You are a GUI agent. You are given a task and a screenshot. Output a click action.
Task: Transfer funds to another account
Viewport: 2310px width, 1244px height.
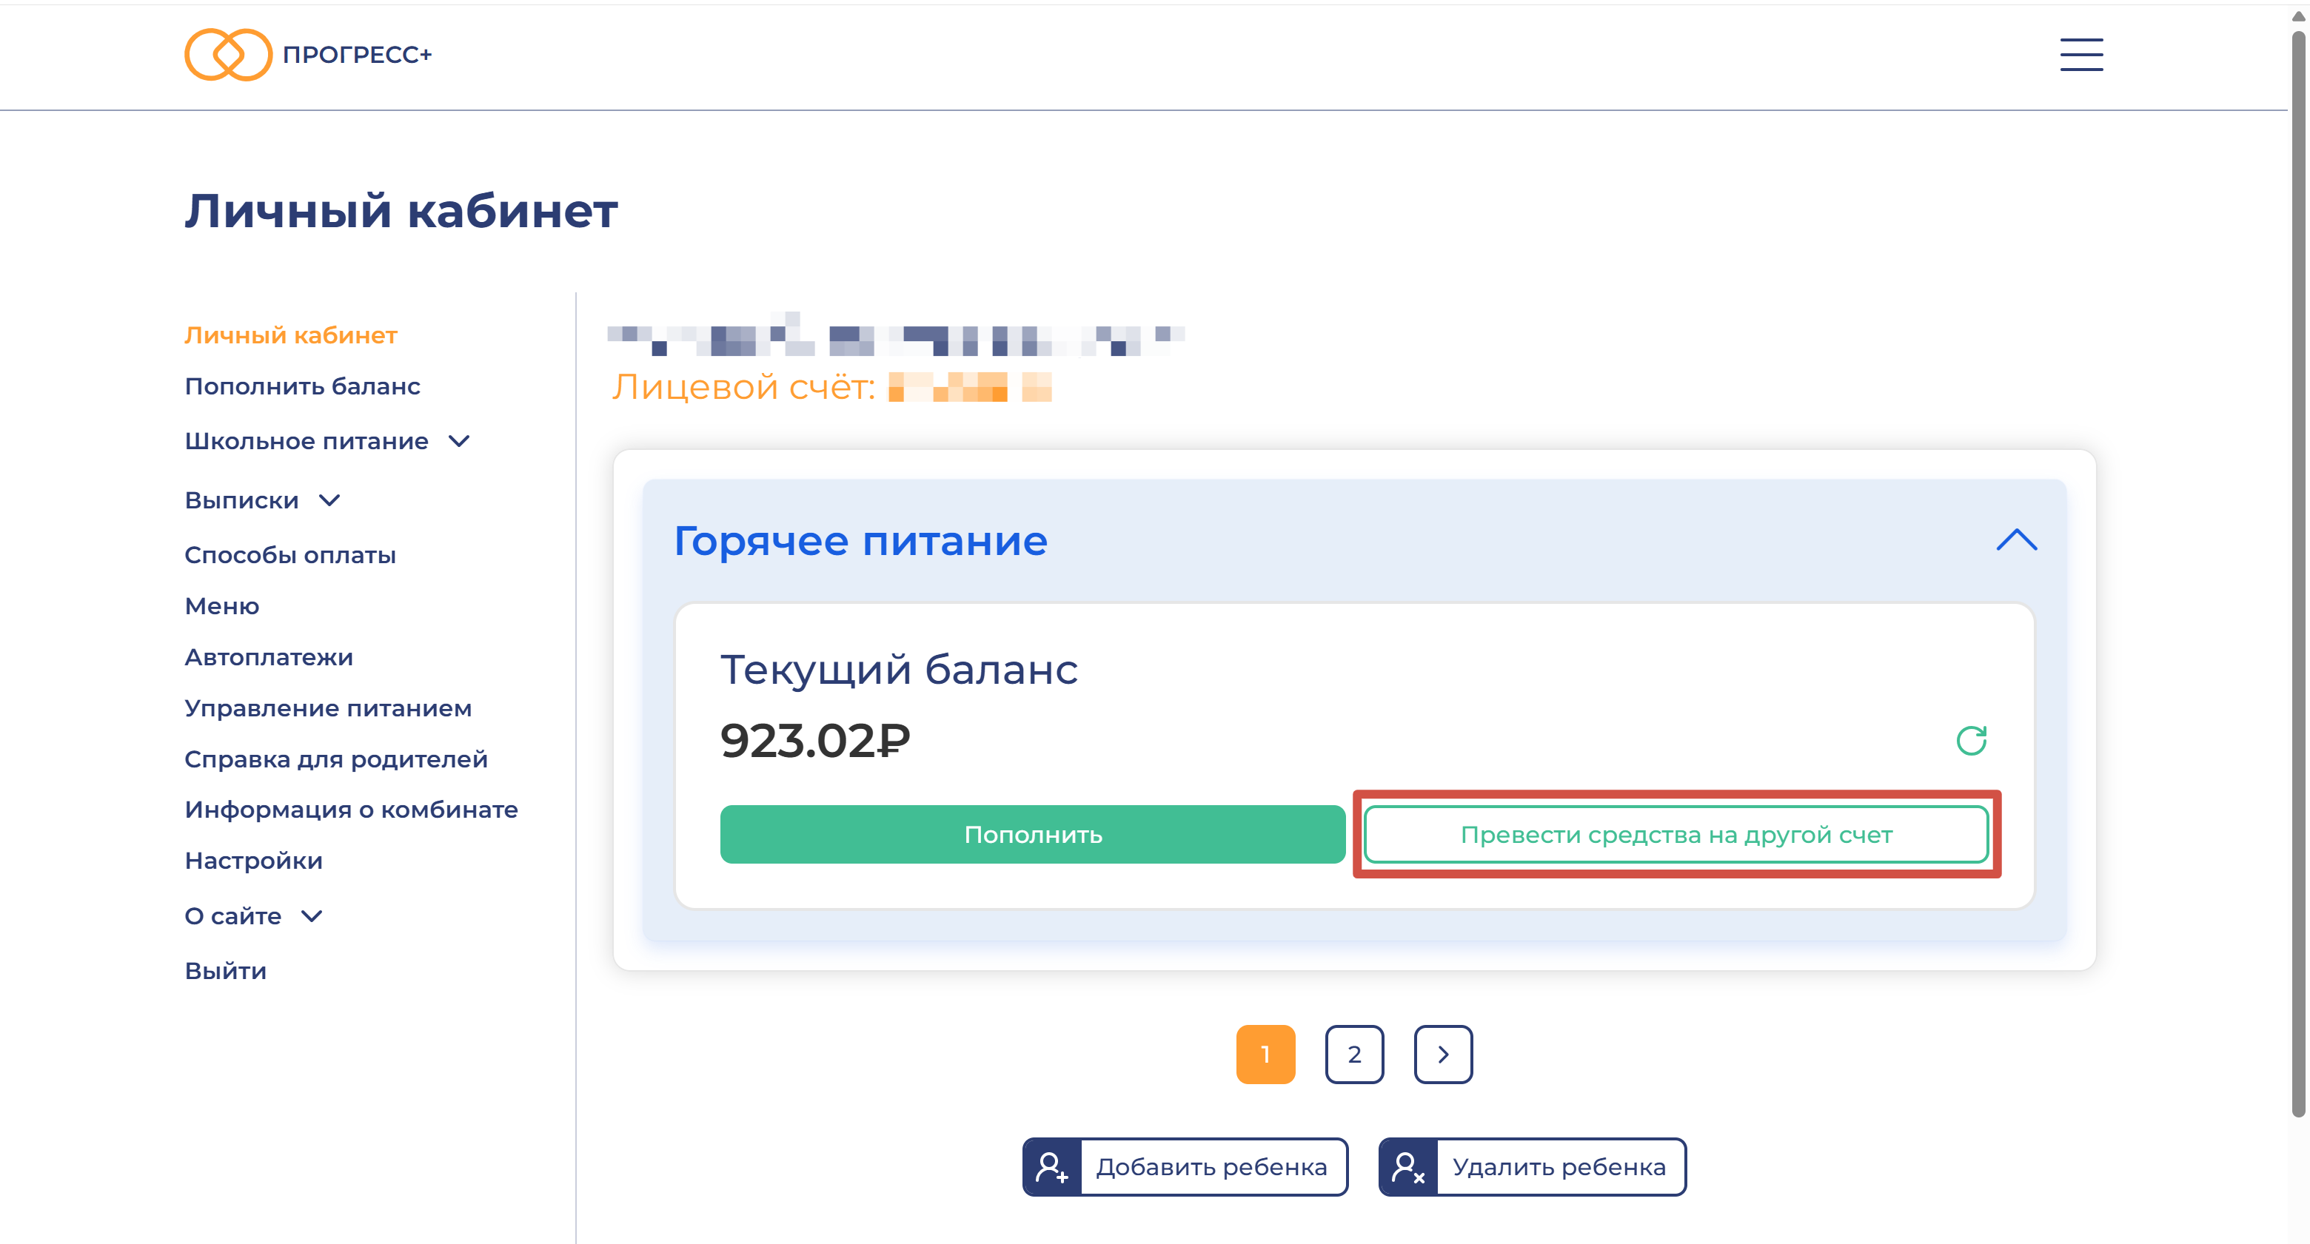click(x=1675, y=835)
